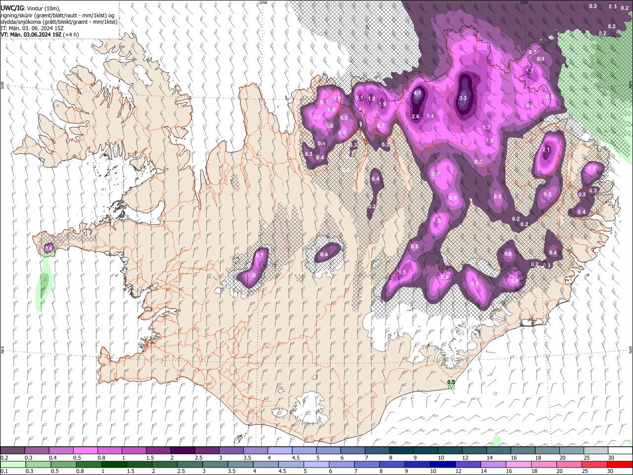Click the '1.5' value in the south highlands
The height and width of the screenshot is (475, 633).
(x=402, y=273)
